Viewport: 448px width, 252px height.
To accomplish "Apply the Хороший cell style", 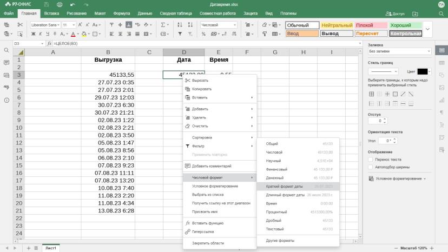I will (405, 25).
